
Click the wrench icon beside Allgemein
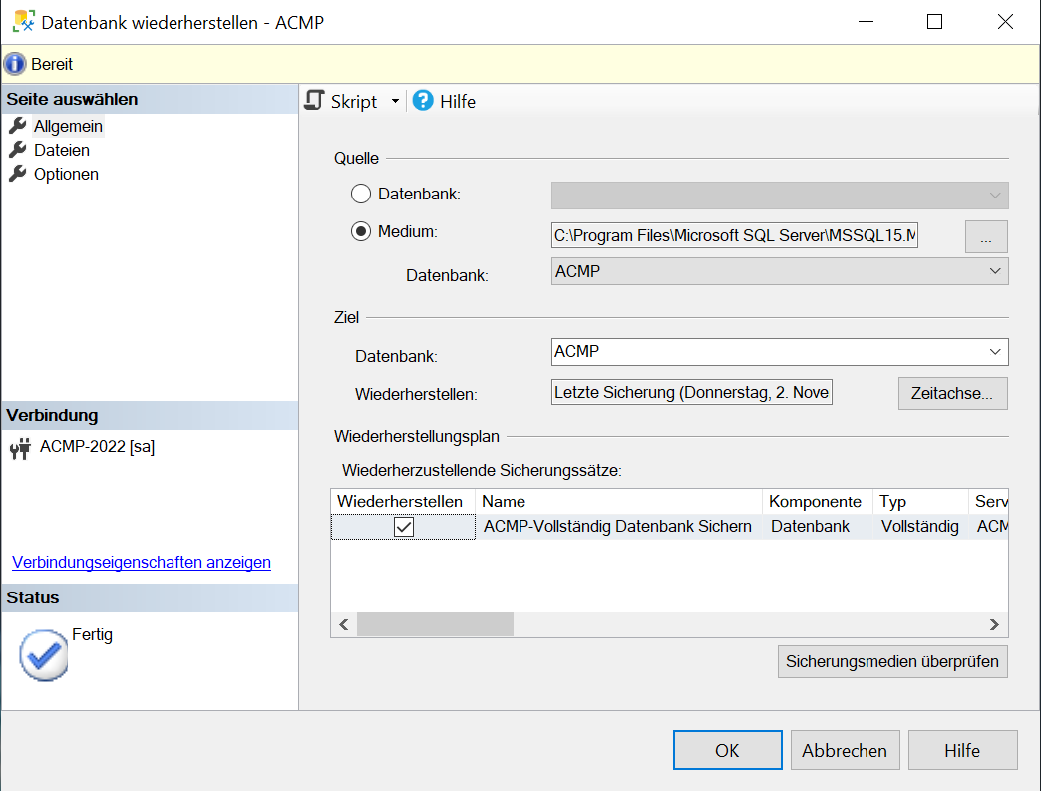coord(18,125)
